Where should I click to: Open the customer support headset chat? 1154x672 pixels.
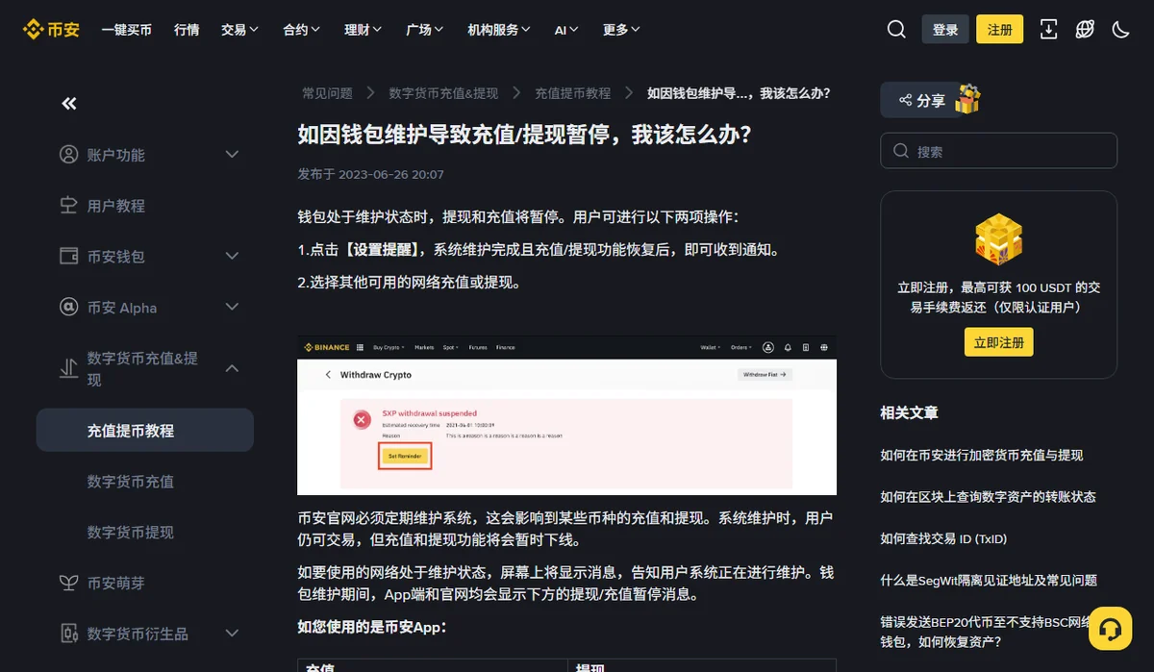1110,629
